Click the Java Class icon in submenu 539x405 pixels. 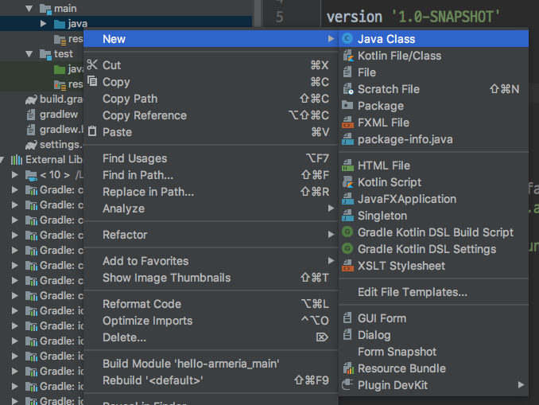347,39
